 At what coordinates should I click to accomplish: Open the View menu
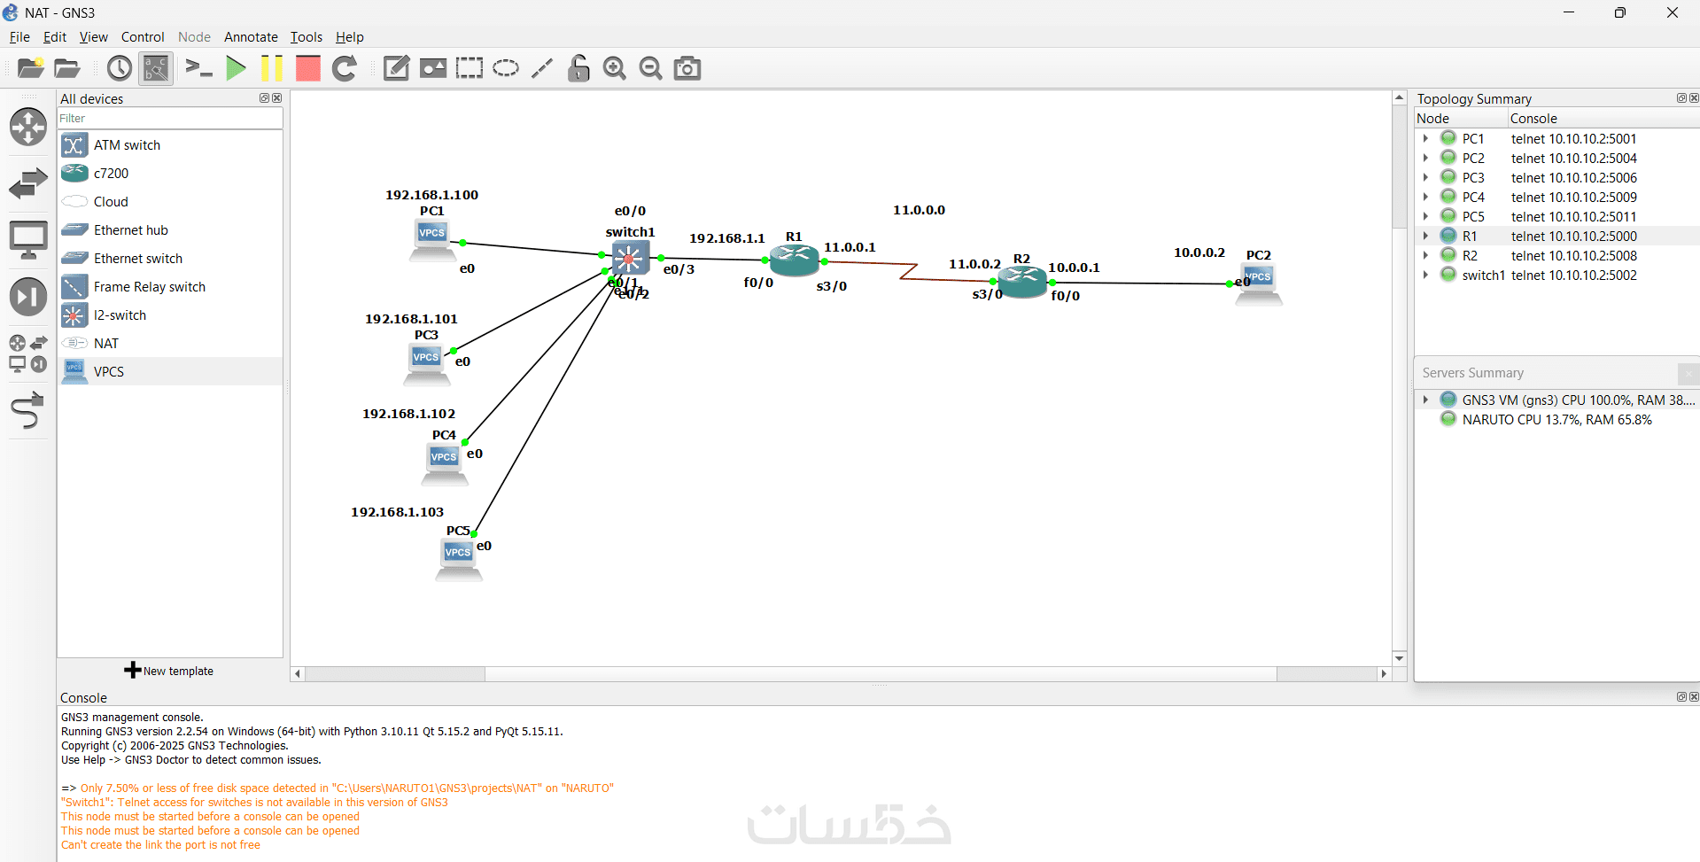click(93, 37)
